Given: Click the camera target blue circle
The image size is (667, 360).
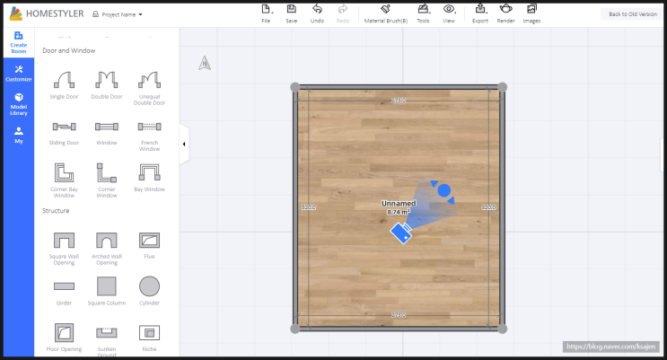Looking at the screenshot, I should pyautogui.click(x=444, y=190).
